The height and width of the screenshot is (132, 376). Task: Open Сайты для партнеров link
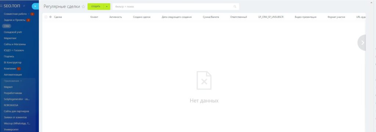pos(17,112)
